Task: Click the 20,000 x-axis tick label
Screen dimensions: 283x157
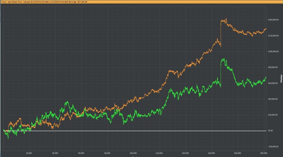Action: [x=29, y=153]
